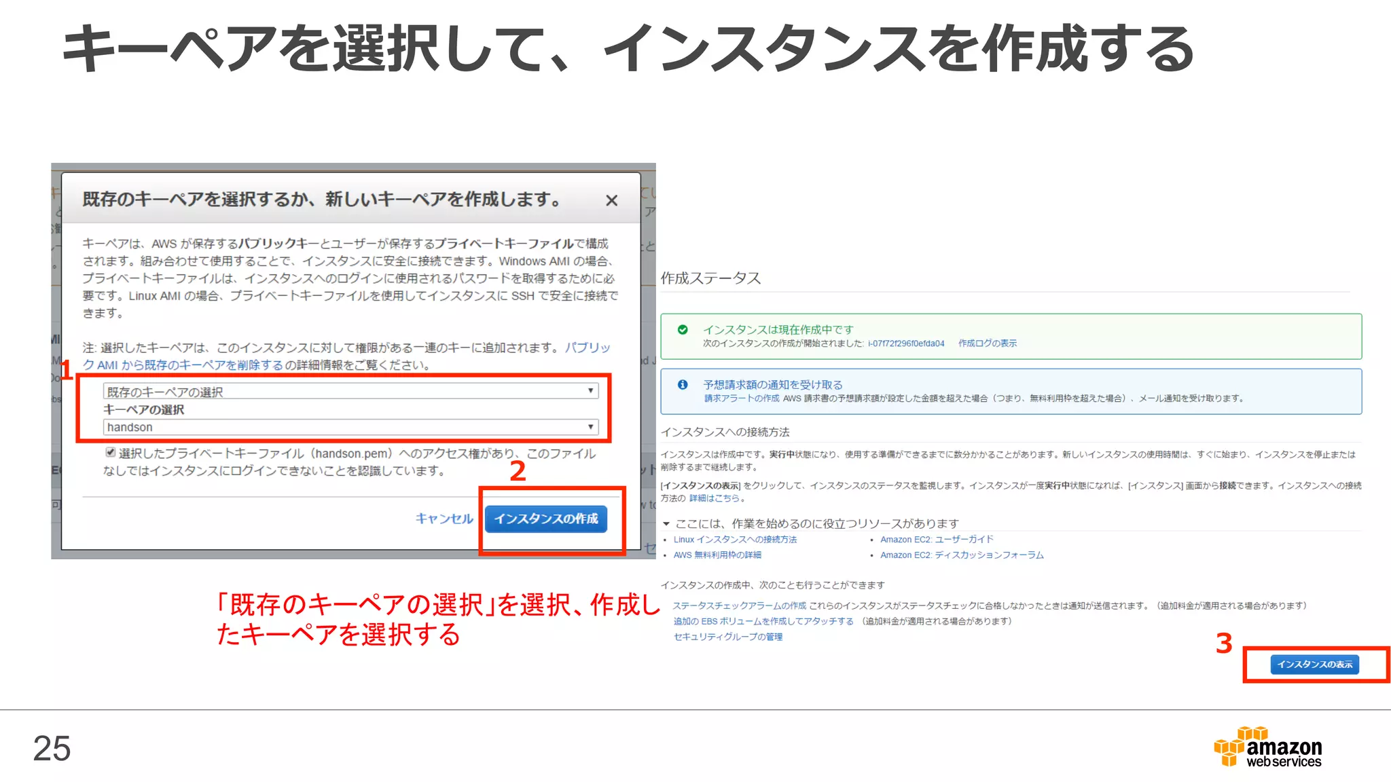Open Linux インスタンスへの接続方法 link
The height and width of the screenshot is (782, 1391).
coord(735,540)
